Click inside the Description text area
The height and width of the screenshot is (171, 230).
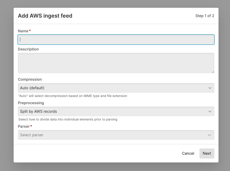pos(116,63)
